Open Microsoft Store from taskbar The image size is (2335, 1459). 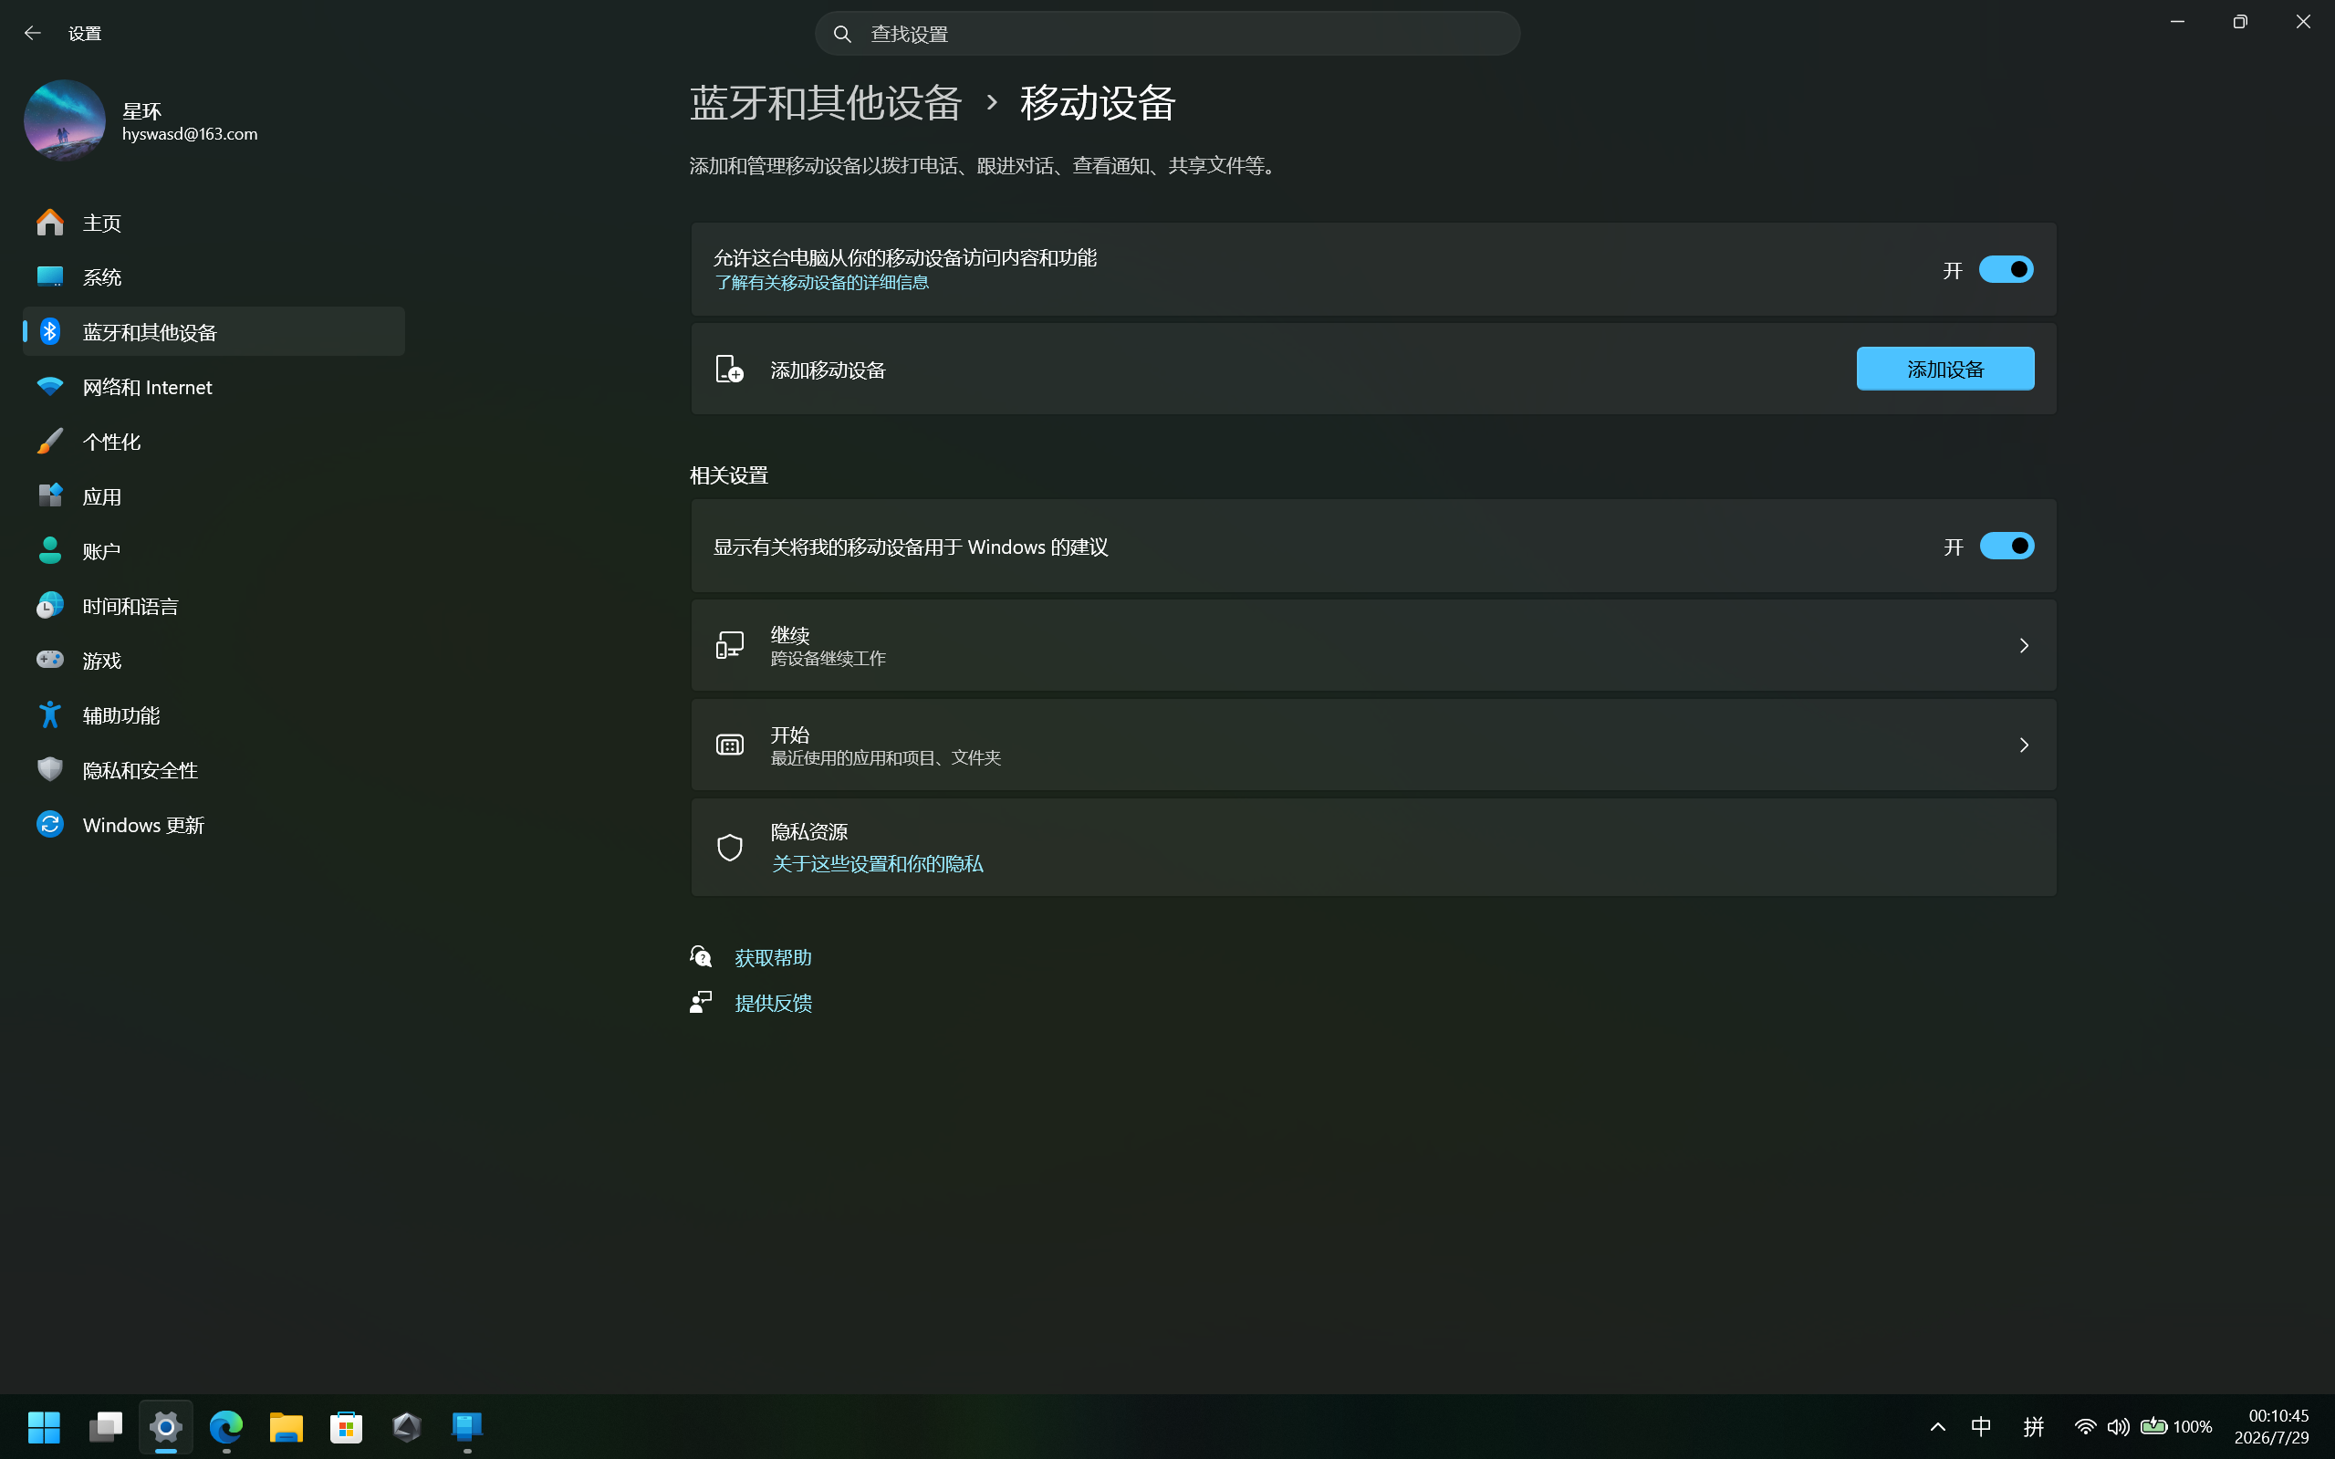click(347, 1426)
